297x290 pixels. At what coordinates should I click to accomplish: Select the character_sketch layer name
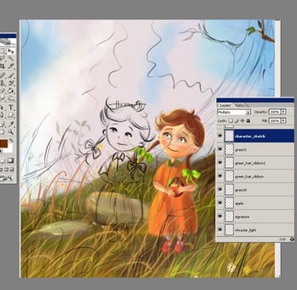tap(250, 136)
